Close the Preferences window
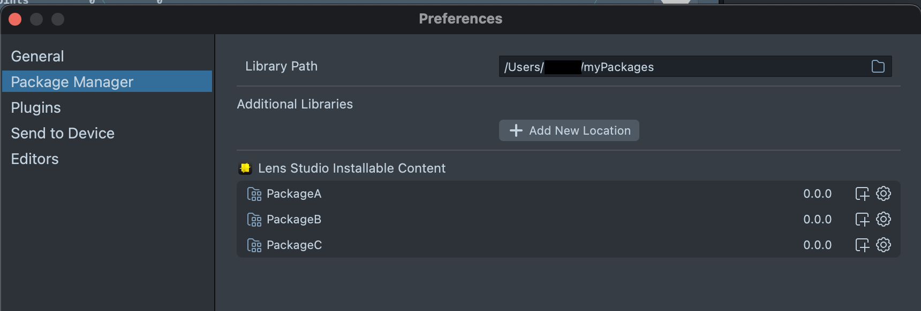921x311 pixels. click(15, 20)
